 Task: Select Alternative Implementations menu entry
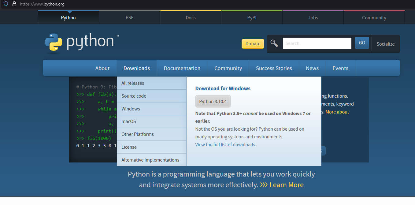point(152,160)
